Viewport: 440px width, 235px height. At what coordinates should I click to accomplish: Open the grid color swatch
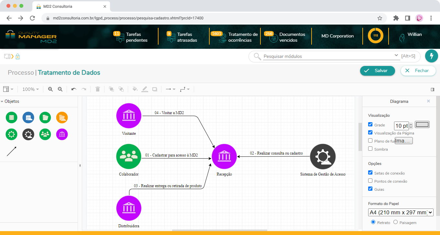pyautogui.click(x=422, y=125)
